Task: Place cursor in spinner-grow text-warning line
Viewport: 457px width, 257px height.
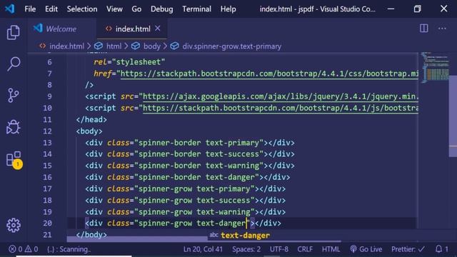Action: pyautogui.click(x=186, y=212)
